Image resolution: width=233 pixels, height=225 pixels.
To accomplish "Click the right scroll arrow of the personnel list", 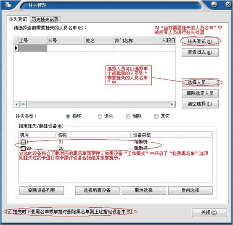I will coord(172,104).
